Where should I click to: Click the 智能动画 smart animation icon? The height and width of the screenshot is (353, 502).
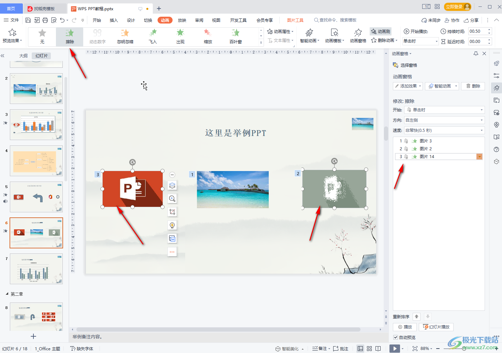pyautogui.click(x=309, y=33)
